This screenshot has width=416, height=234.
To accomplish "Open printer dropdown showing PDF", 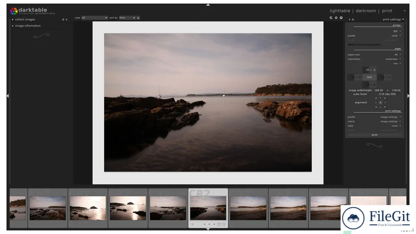I will (374, 31).
